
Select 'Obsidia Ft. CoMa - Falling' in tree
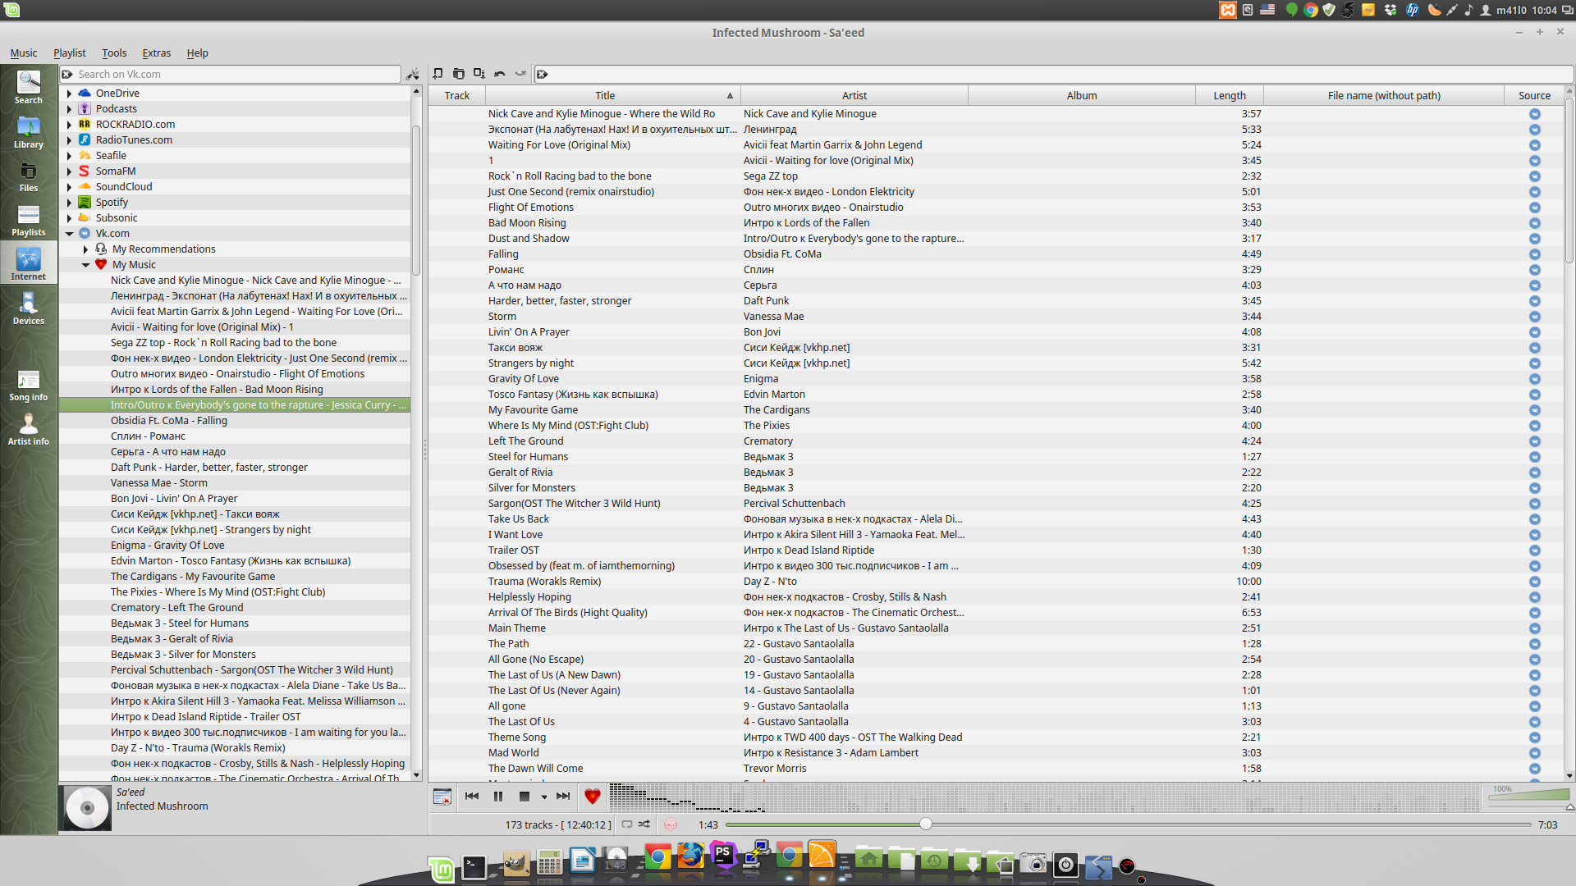tap(169, 421)
